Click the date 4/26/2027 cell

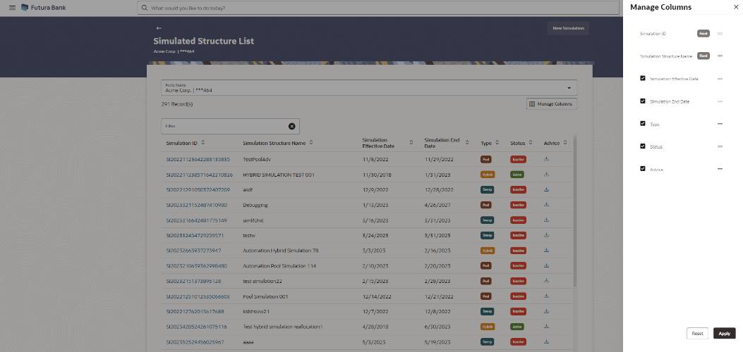pyautogui.click(x=437, y=205)
